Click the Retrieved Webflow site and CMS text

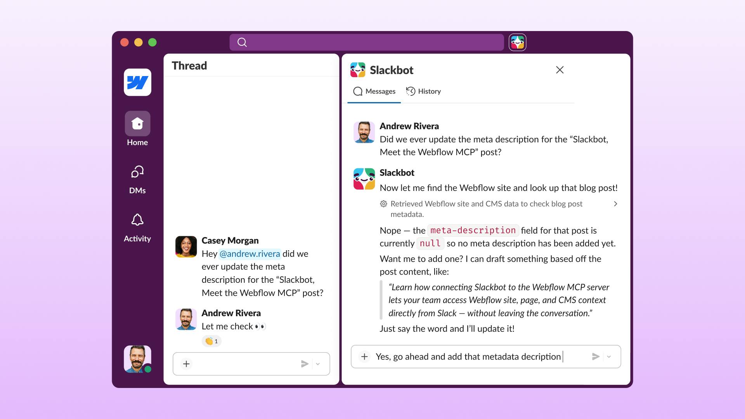tap(486, 209)
